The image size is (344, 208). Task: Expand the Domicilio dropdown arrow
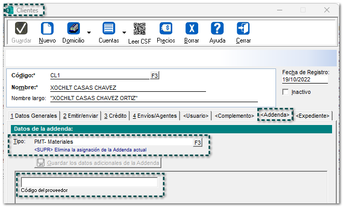pyautogui.click(x=89, y=33)
